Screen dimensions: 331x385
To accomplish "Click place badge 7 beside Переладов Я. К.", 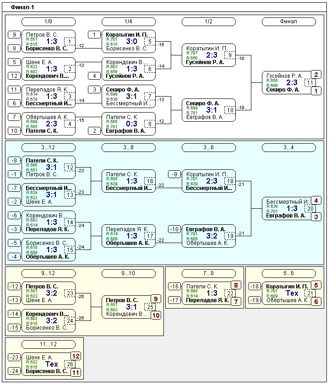I will (x=236, y=302).
